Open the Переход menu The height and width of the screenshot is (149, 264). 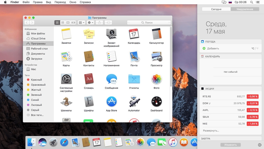pos(60,2)
